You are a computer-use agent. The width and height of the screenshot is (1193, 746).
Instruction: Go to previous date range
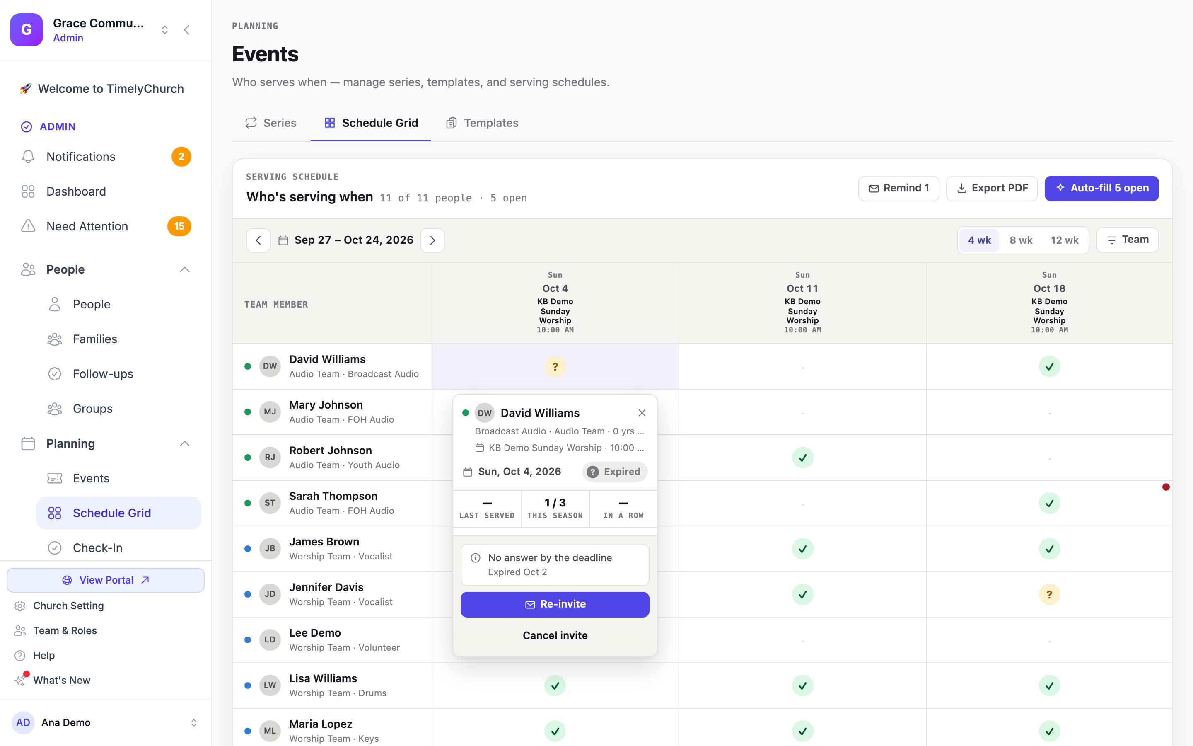point(258,240)
